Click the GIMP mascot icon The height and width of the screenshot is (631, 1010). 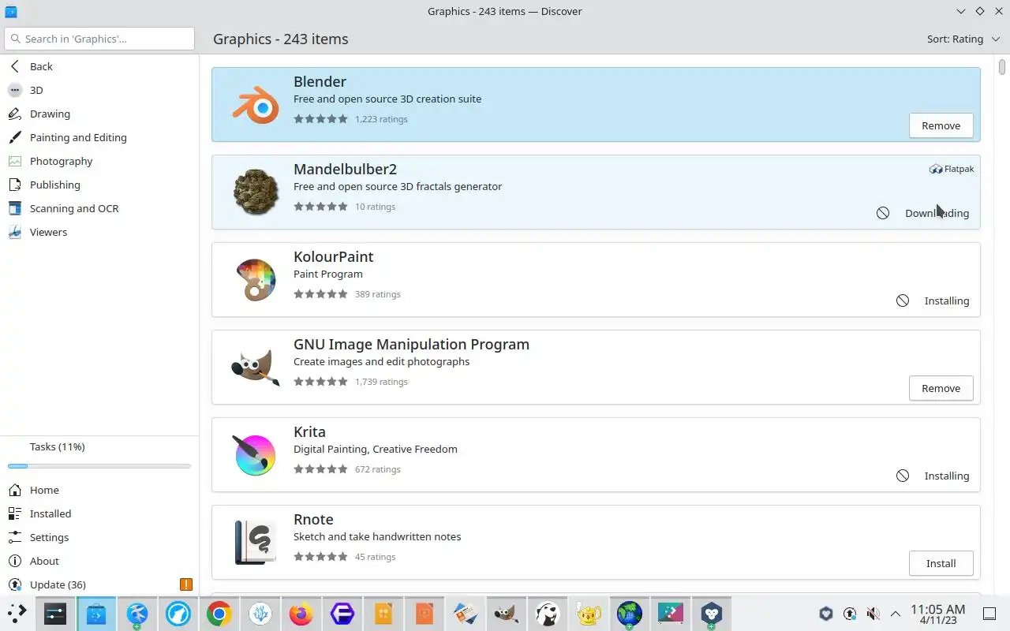pos(255,368)
